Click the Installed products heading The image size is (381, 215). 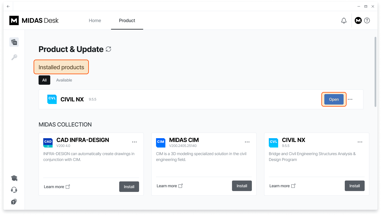tap(61, 67)
